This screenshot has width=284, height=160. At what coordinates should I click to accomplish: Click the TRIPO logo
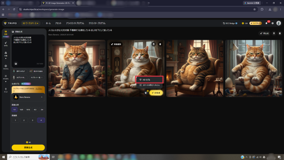coord(10,23)
